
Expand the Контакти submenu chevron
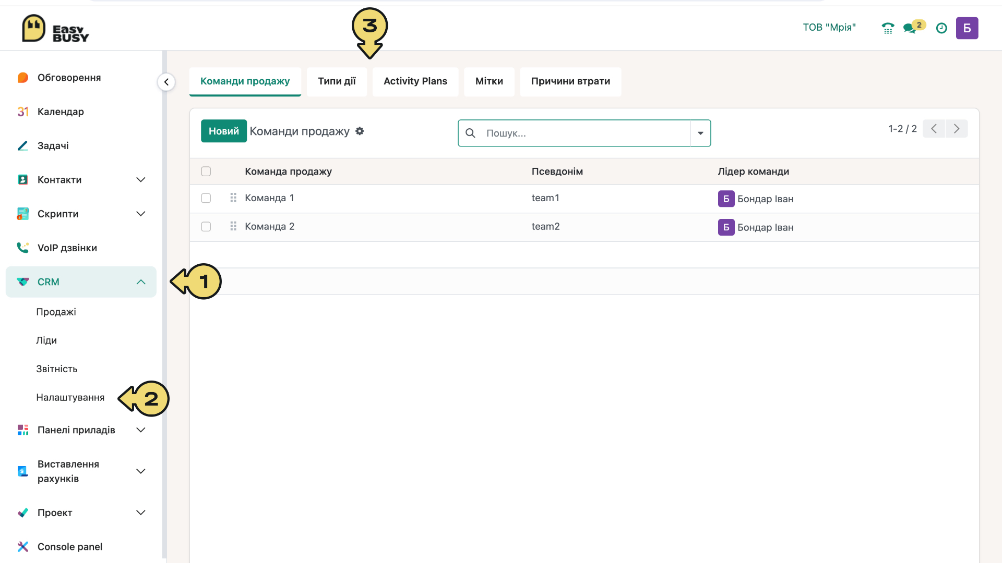[x=141, y=180]
